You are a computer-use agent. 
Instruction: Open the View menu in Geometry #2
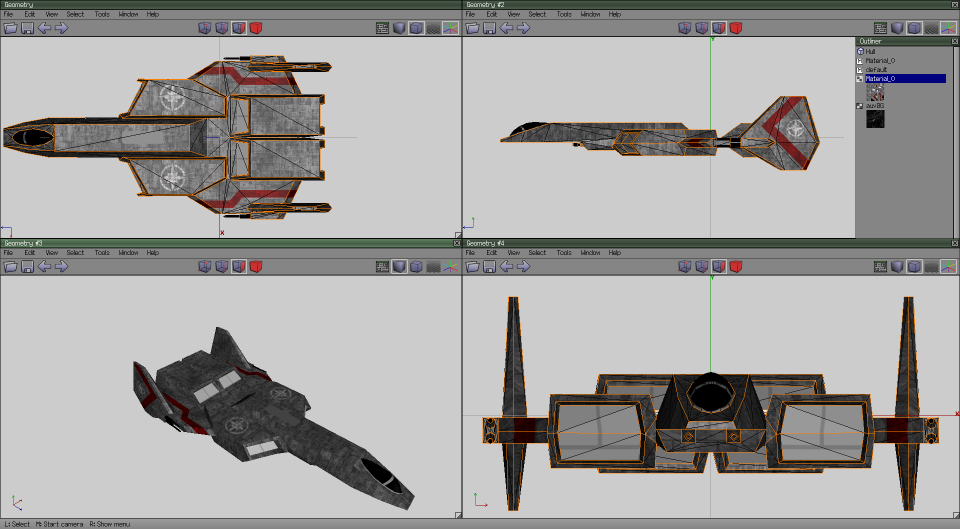(513, 14)
